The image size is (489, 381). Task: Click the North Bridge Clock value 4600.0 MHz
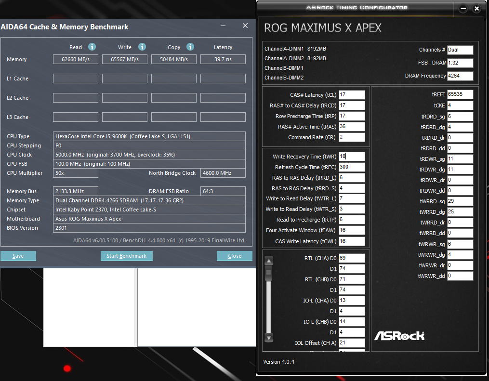click(223, 173)
